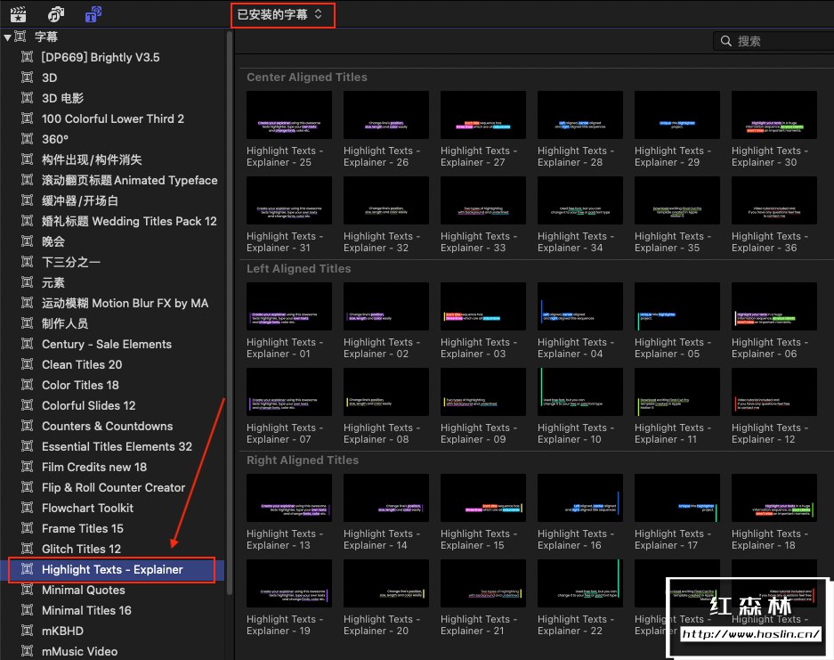This screenshot has height=660, width=834.
Task: Select 100 Colorful Lower Third 2
Action: click(113, 118)
